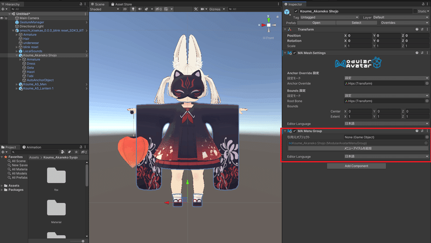Open the MA Menu Group presets icon

[x=422, y=131]
